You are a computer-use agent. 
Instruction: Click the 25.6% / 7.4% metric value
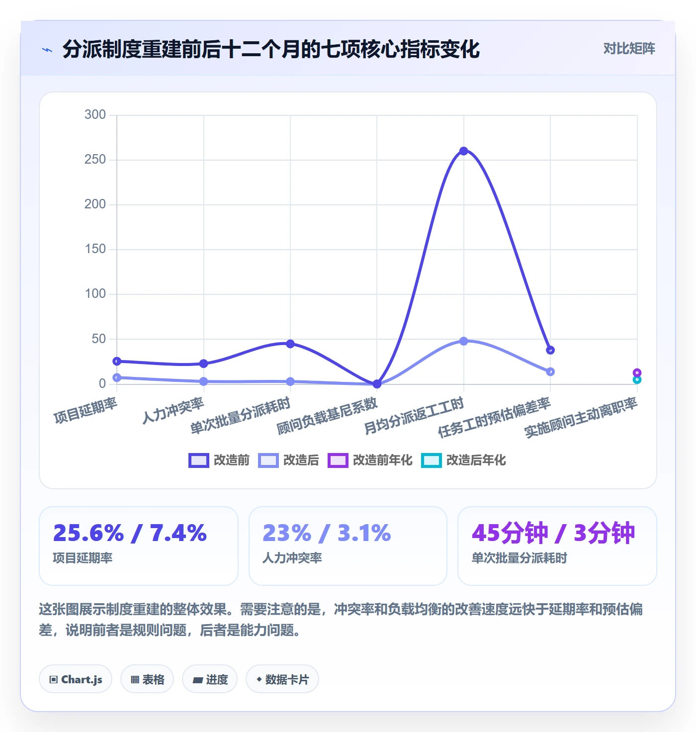(130, 533)
